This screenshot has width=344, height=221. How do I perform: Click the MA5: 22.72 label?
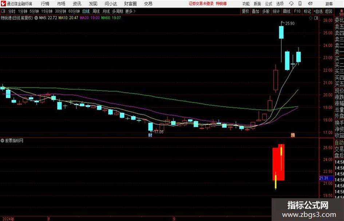(48, 18)
